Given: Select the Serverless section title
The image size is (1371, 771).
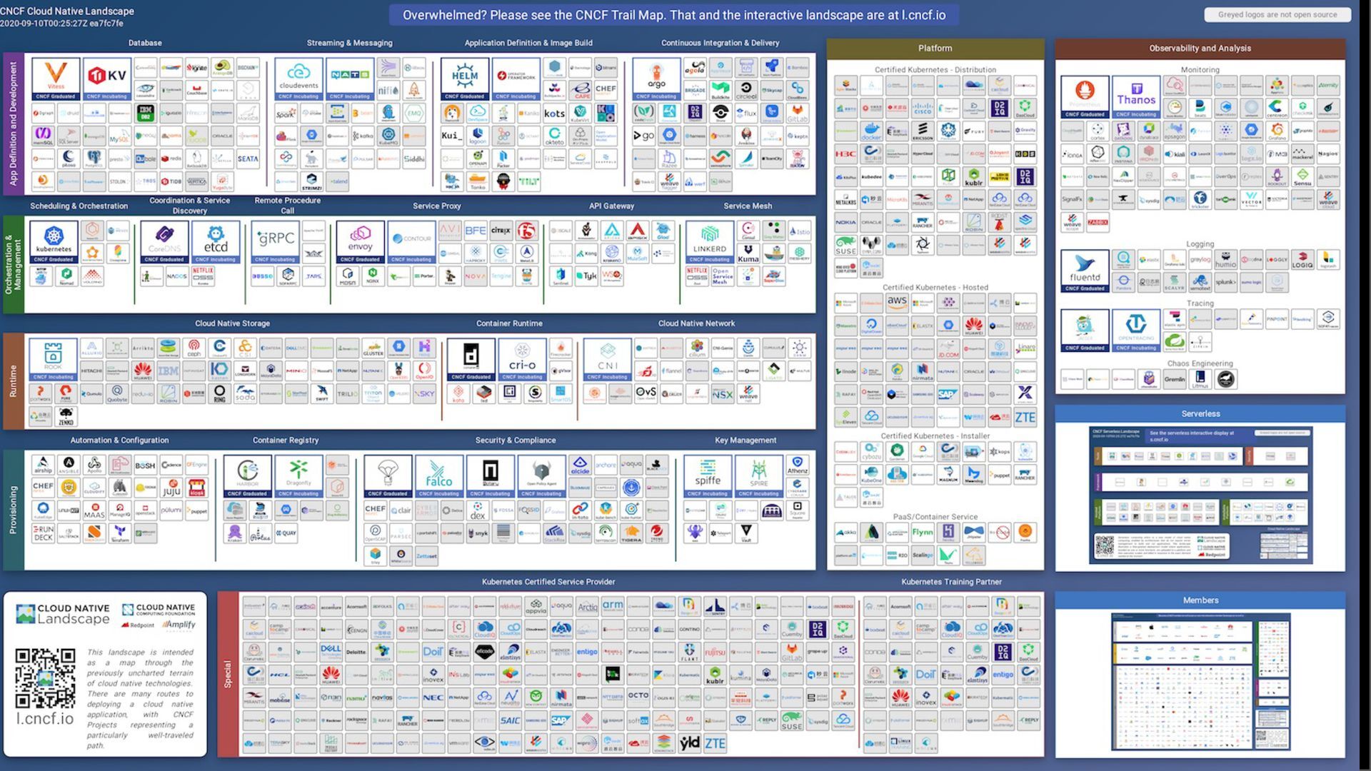Looking at the screenshot, I should coord(1200,414).
